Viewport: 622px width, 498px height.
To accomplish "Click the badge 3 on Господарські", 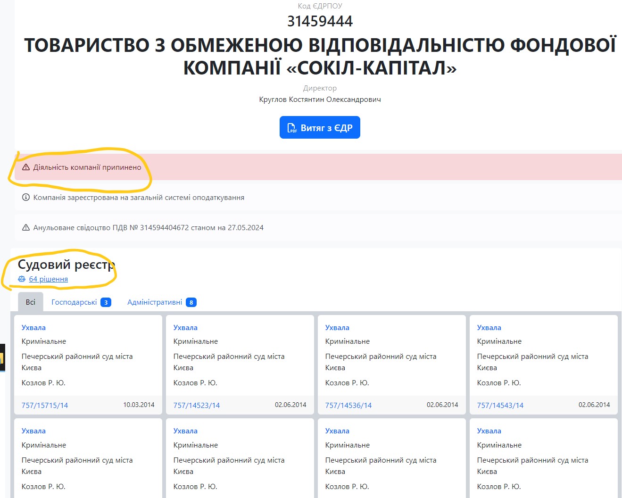I will tap(106, 303).
